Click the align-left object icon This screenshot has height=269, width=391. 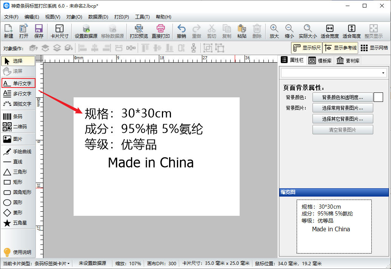point(83,48)
